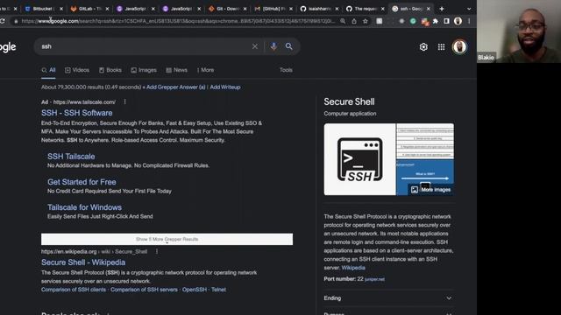Show 5 More Grepper Results
561x315 pixels.
pyautogui.click(x=167, y=239)
